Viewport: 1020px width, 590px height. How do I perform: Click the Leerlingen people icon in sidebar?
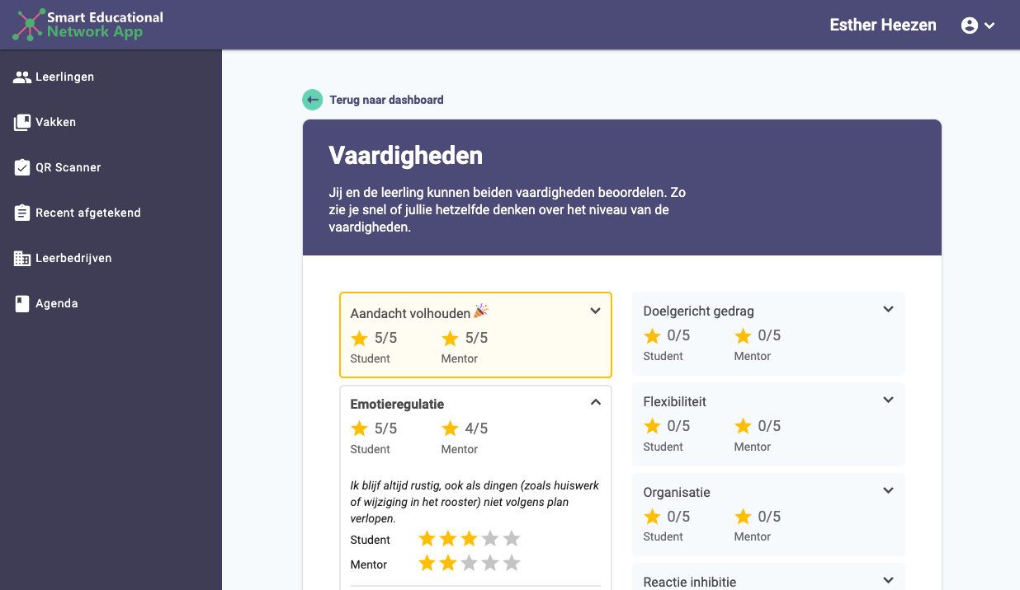pyautogui.click(x=22, y=77)
